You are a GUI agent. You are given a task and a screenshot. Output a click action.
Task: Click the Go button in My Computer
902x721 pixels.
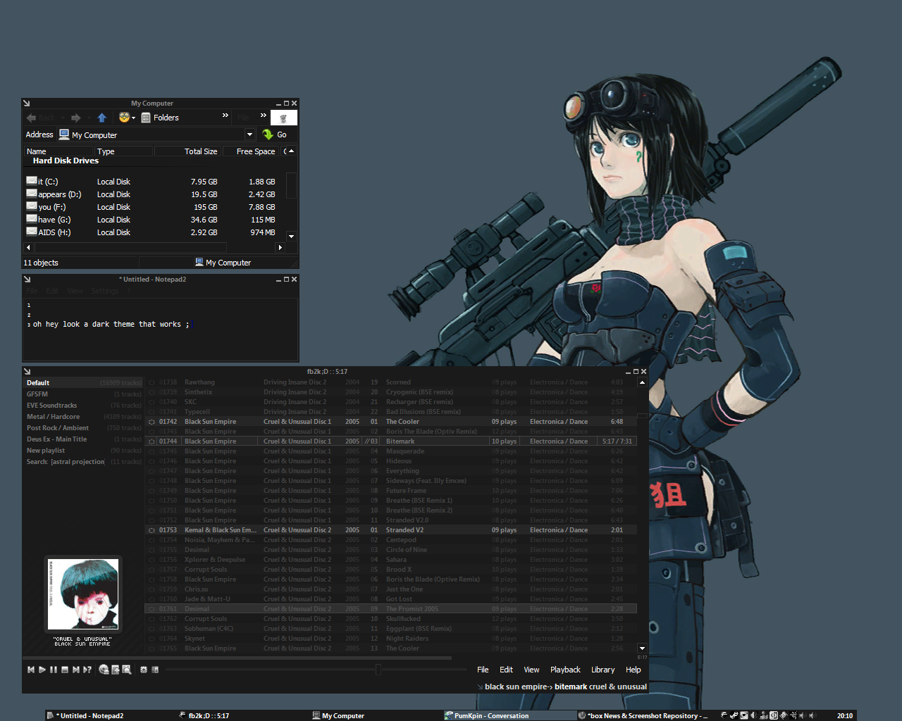coord(274,134)
